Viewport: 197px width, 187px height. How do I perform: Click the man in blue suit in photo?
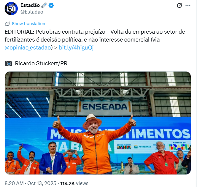52,158
